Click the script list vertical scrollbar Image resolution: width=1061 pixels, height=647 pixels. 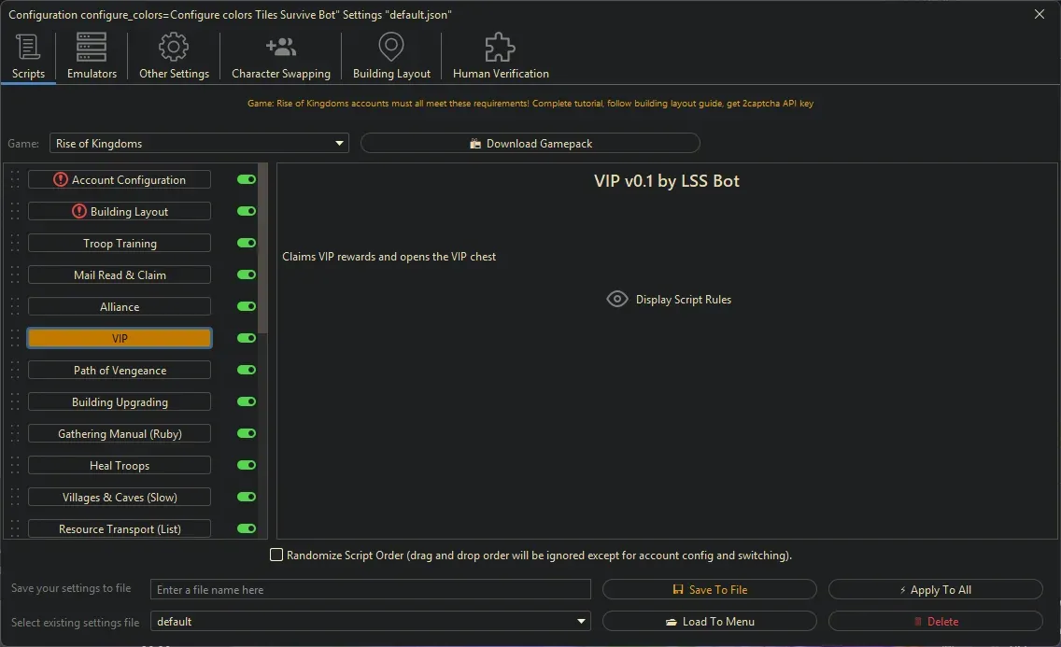pos(263,248)
